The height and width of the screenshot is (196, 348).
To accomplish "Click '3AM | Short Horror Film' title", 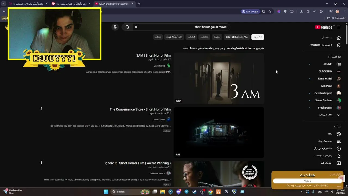I will tap(153, 56).
